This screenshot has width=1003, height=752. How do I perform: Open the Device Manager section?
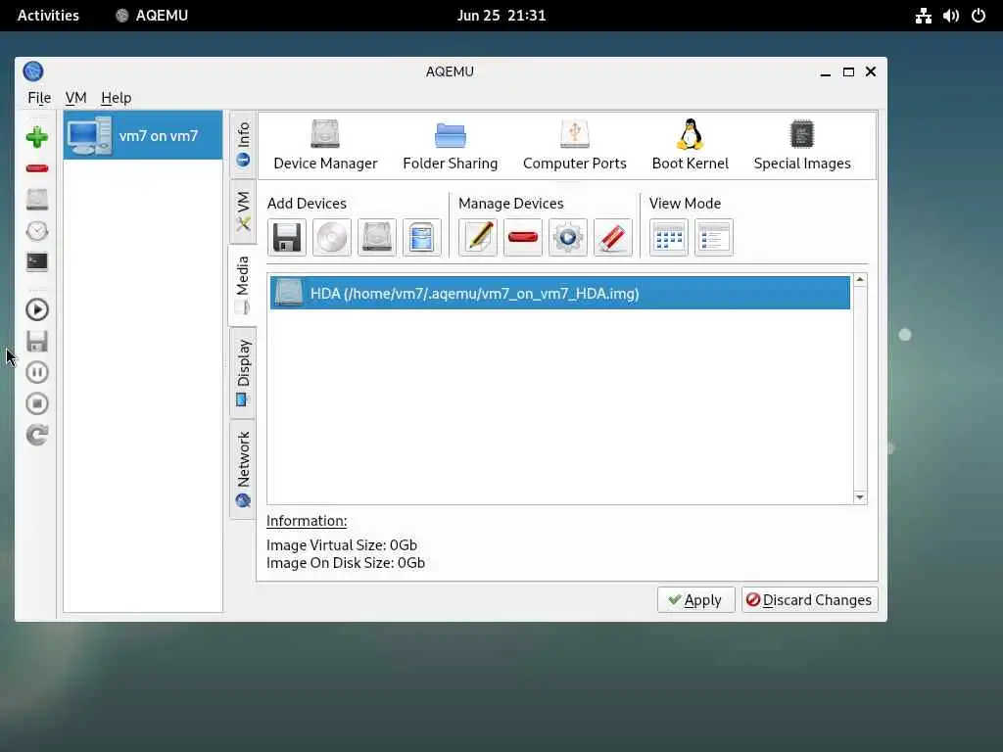pos(325,145)
